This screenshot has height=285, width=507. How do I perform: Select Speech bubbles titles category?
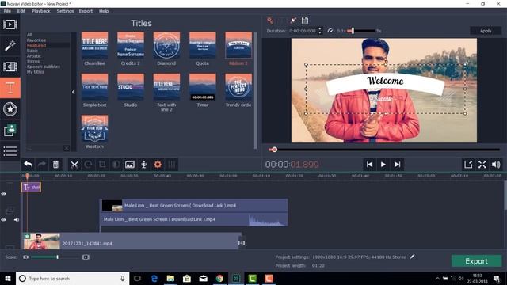pyautogui.click(x=44, y=66)
